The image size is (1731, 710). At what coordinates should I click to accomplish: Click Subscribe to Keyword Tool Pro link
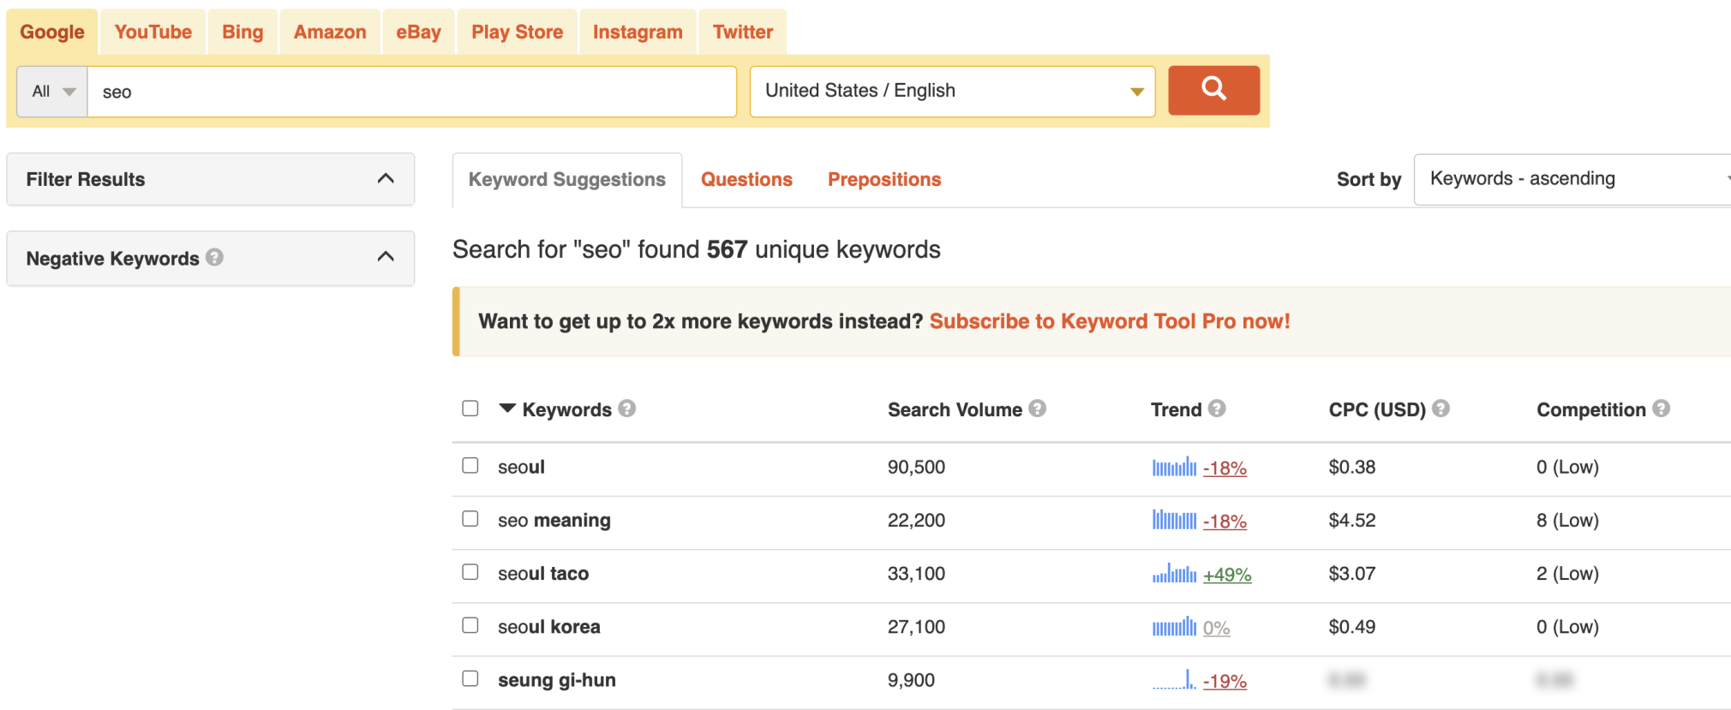click(1109, 321)
